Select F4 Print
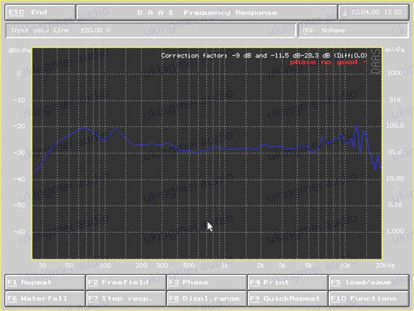This screenshot has width=414, height=311. [x=288, y=282]
